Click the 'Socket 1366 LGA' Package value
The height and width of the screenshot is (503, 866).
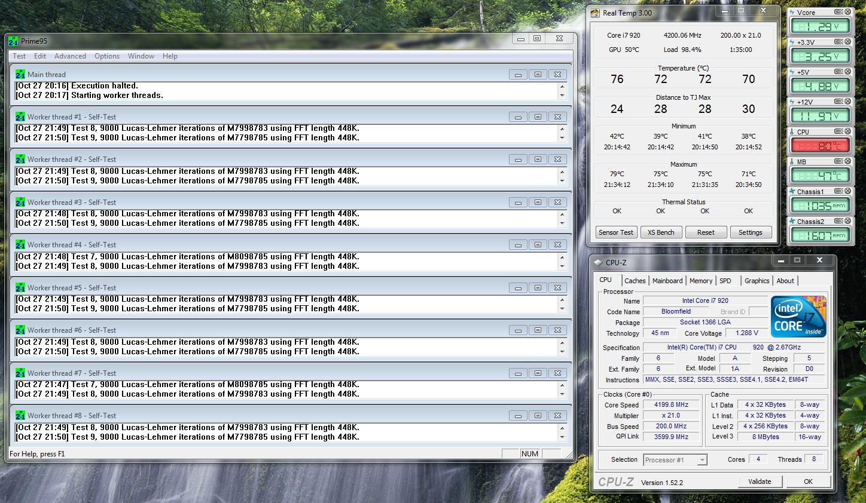pos(705,322)
